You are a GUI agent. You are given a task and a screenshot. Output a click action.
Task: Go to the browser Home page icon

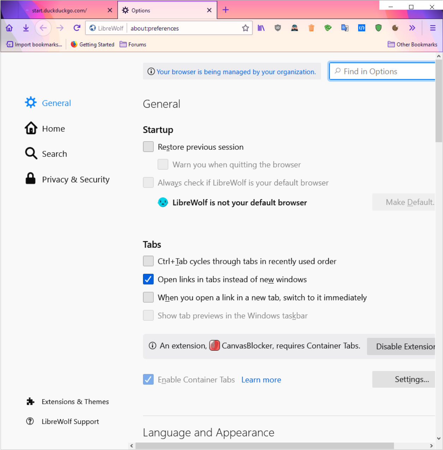pyautogui.click(x=9, y=28)
